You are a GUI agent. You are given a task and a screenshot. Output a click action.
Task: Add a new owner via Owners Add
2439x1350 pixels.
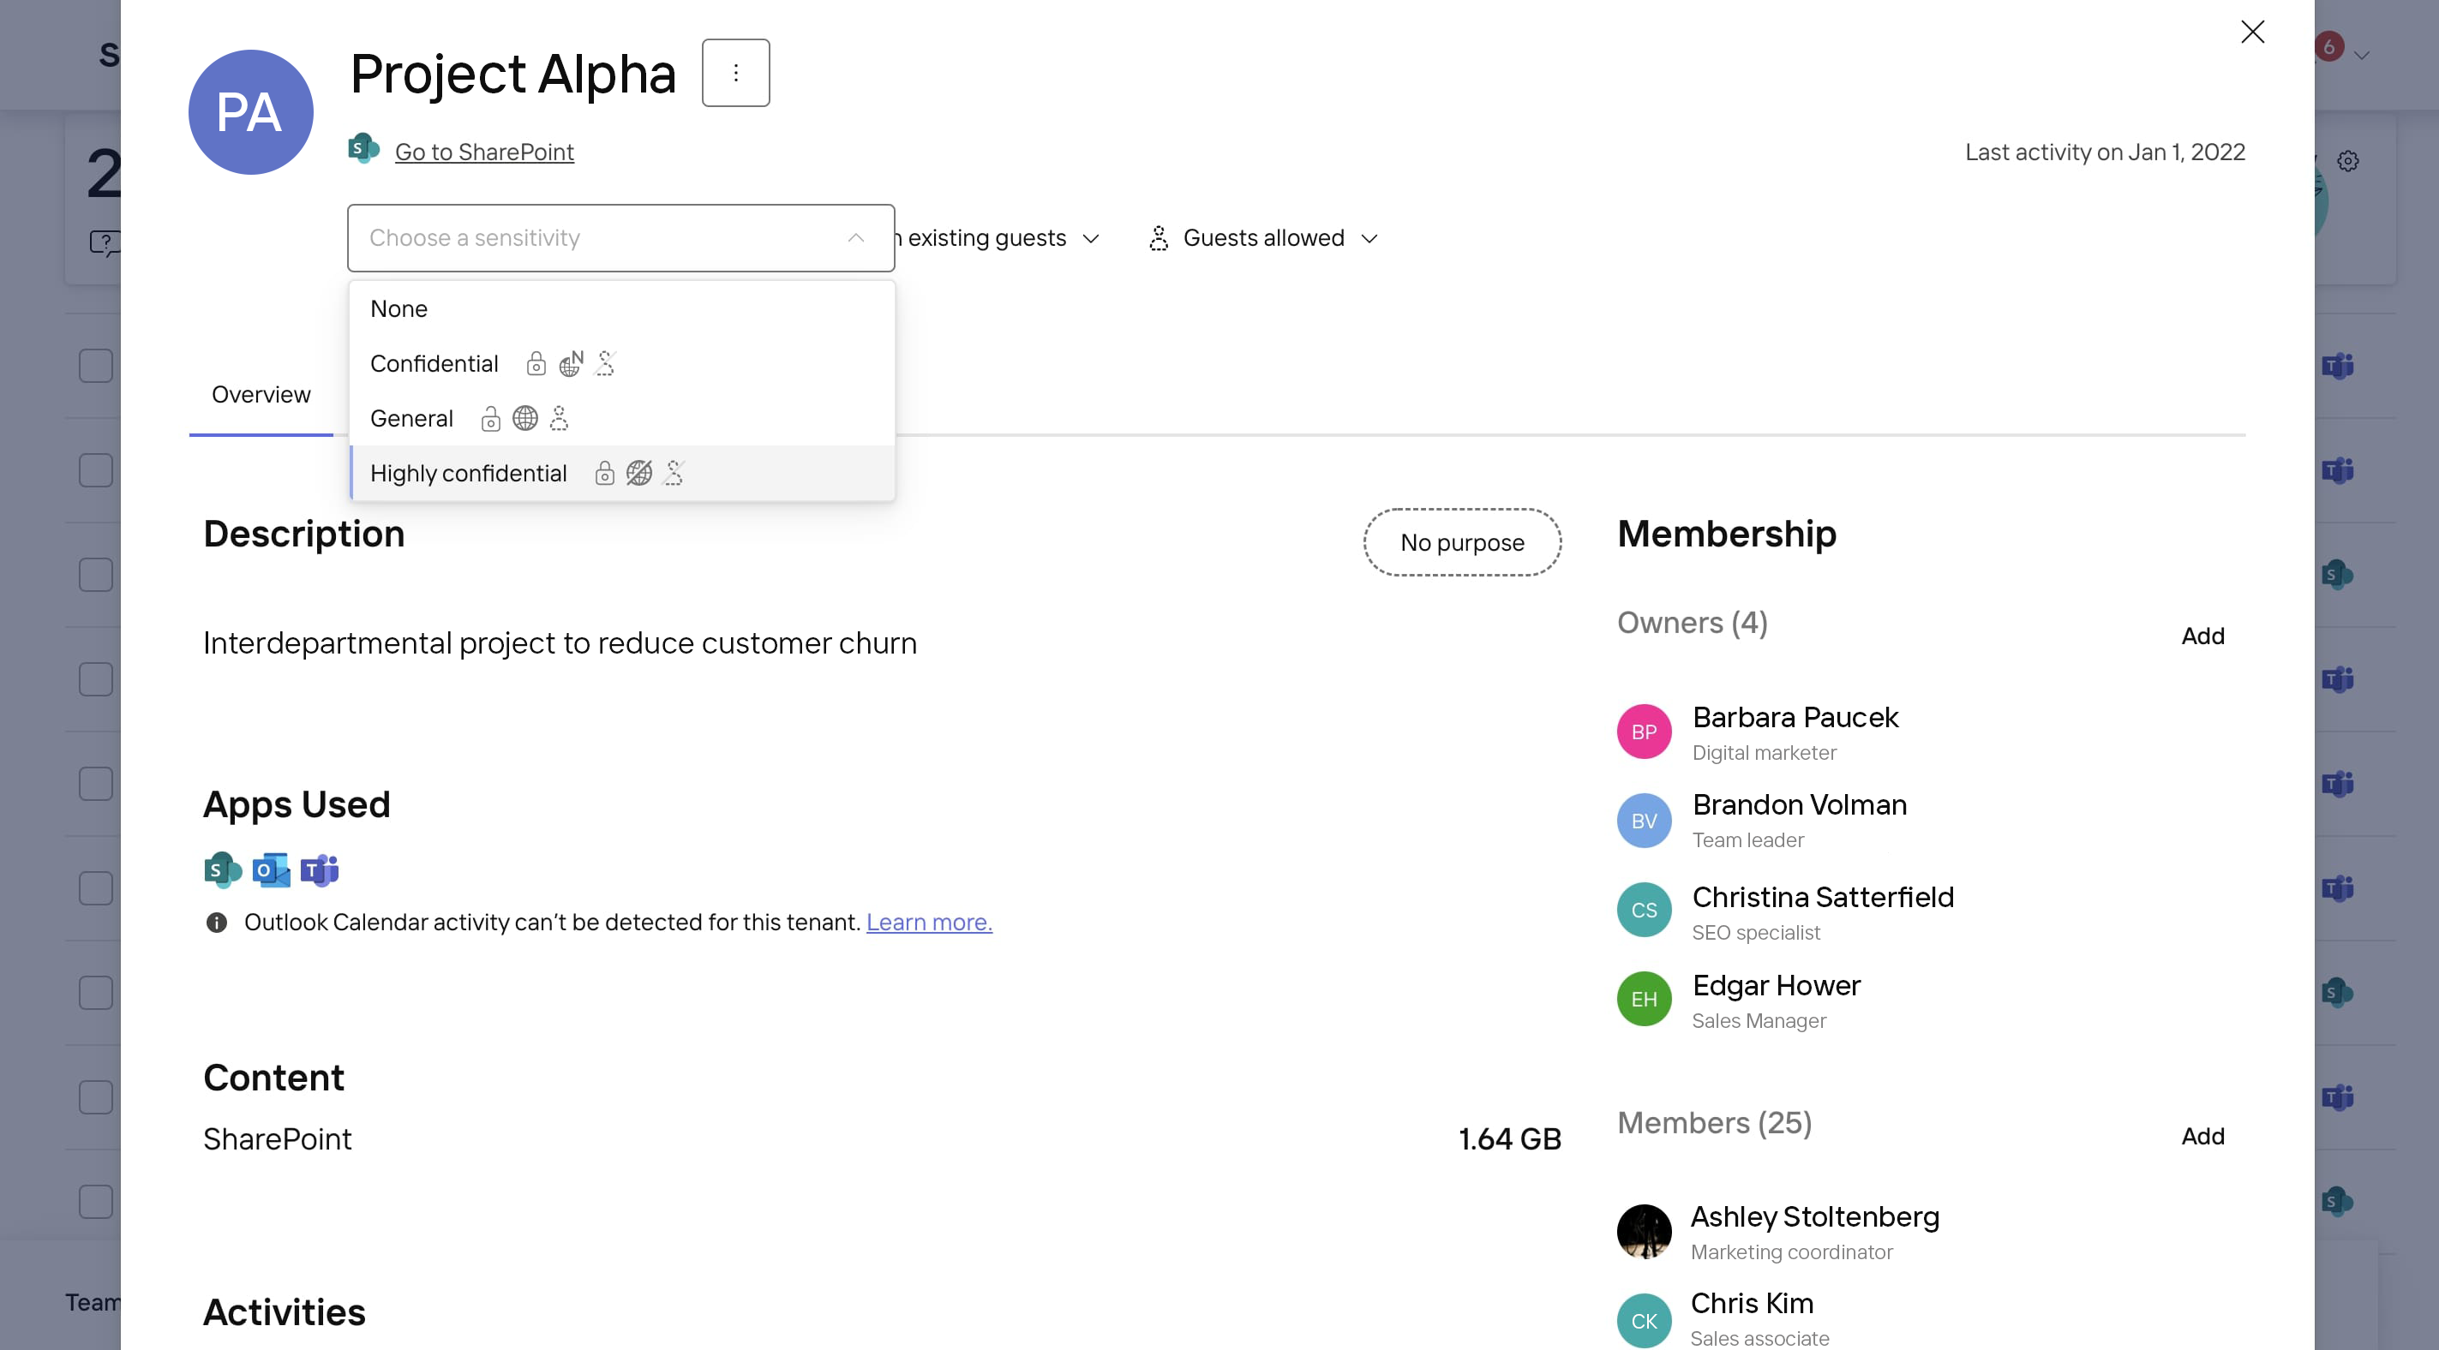point(2202,636)
